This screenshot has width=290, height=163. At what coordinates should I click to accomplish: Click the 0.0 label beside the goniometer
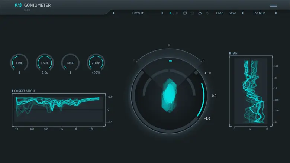click(214, 96)
